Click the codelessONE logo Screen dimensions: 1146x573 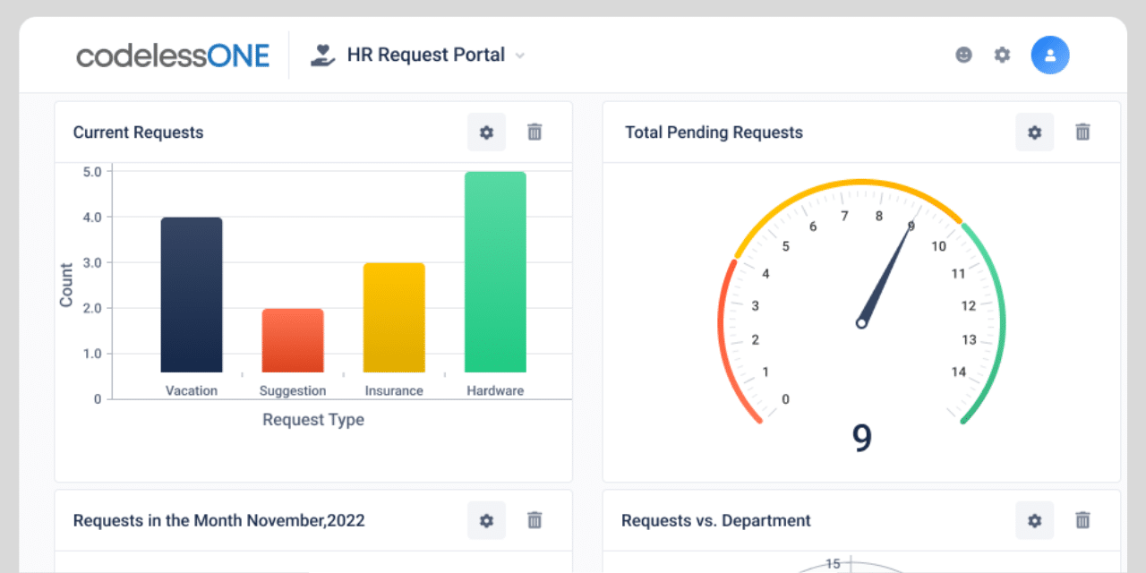pyautogui.click(x=173, y=56)
